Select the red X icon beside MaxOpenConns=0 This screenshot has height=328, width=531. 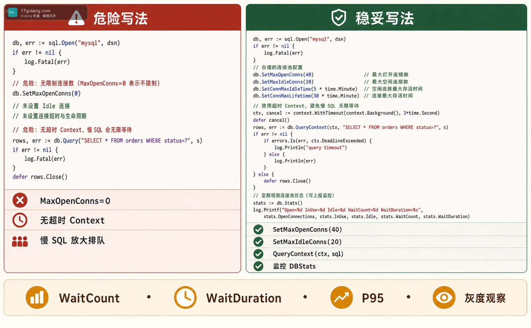20,200
